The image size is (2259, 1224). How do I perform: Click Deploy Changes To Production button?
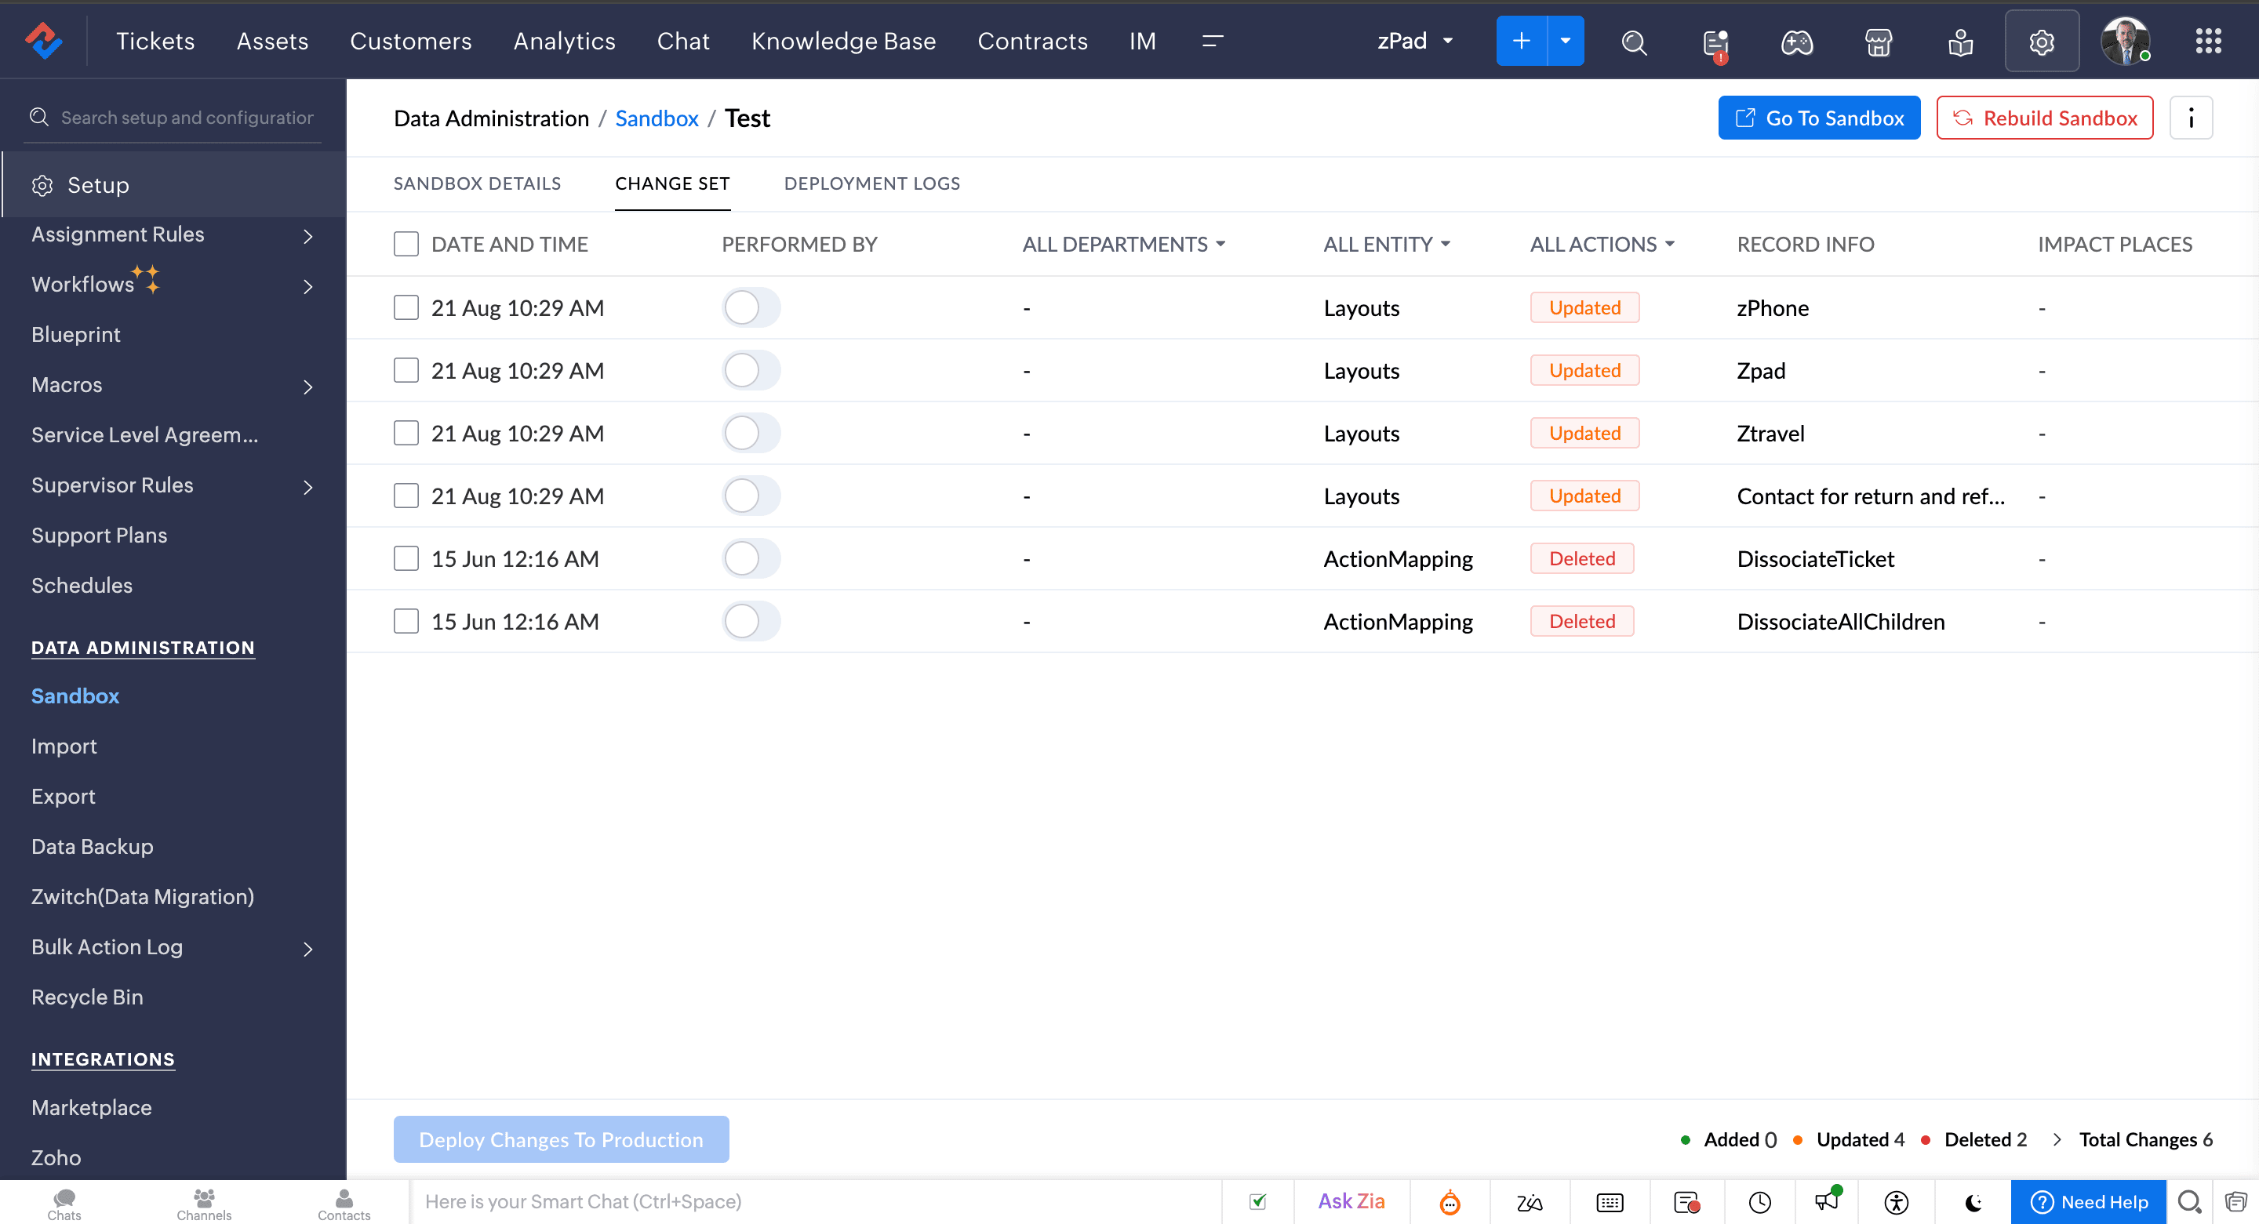click(x=562, y=1139)
